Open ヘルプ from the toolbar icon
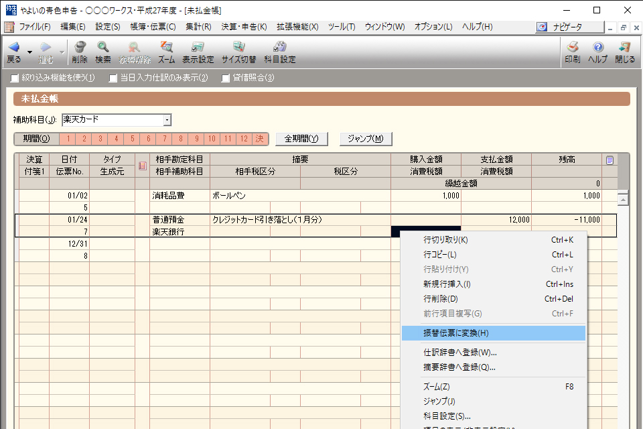This screenshot has height=429, width=643. point(598,52)
